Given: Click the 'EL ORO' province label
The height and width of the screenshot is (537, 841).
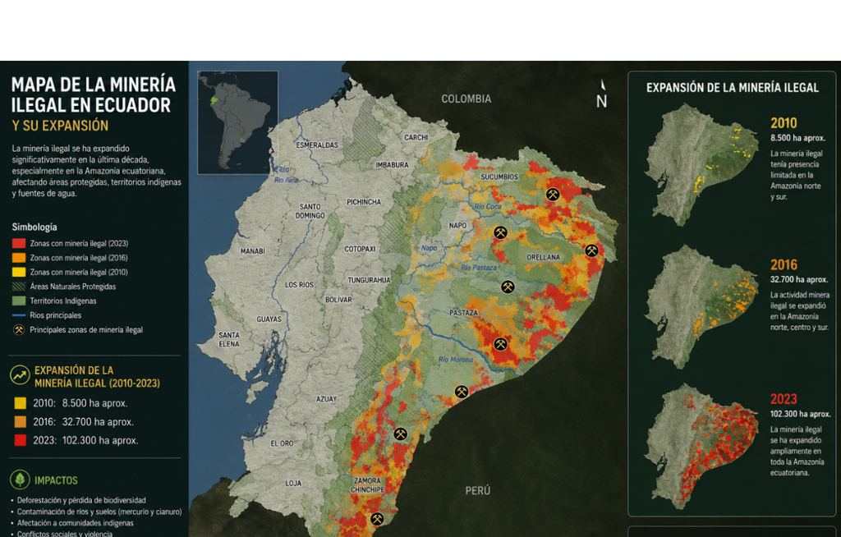Looking at the screenshot, I should coord(282,443).
